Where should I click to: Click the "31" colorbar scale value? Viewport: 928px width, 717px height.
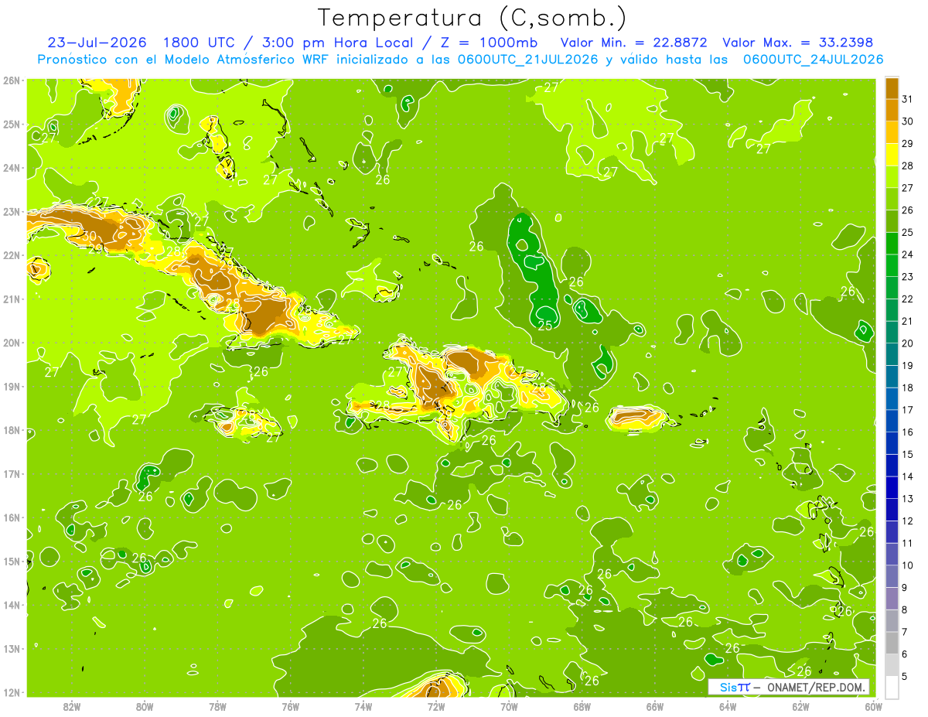[908, 99]
